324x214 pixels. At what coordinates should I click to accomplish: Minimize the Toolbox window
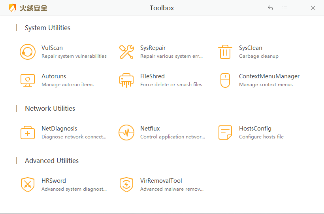299,8
